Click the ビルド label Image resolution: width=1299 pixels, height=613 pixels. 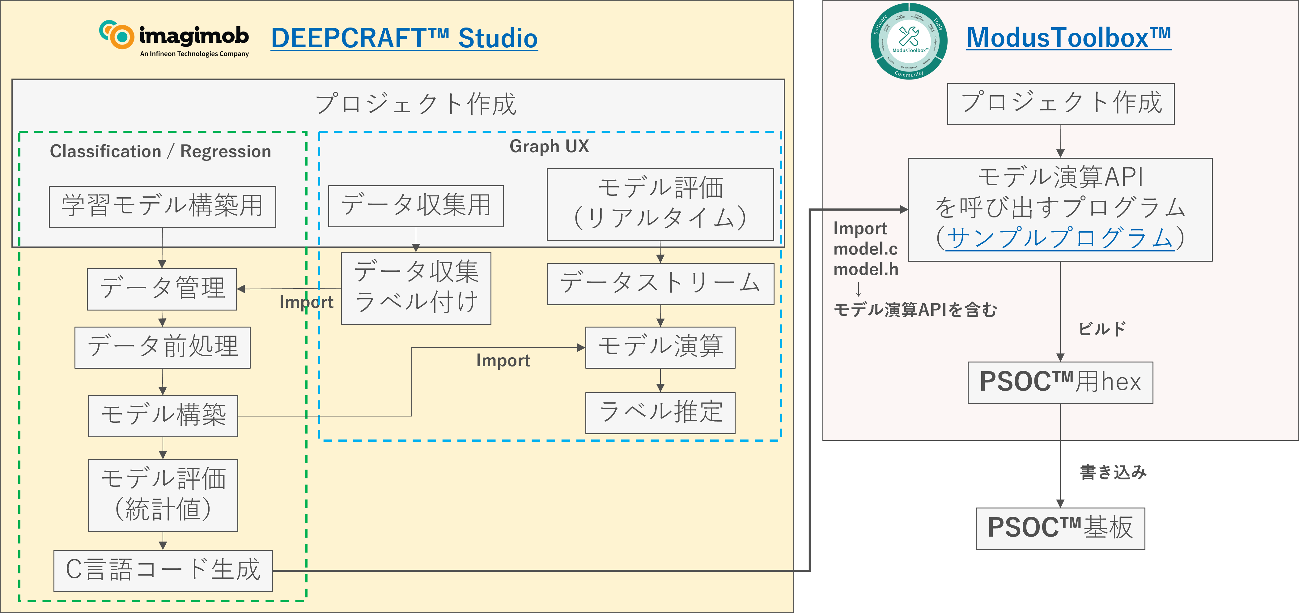point(1102,329)
